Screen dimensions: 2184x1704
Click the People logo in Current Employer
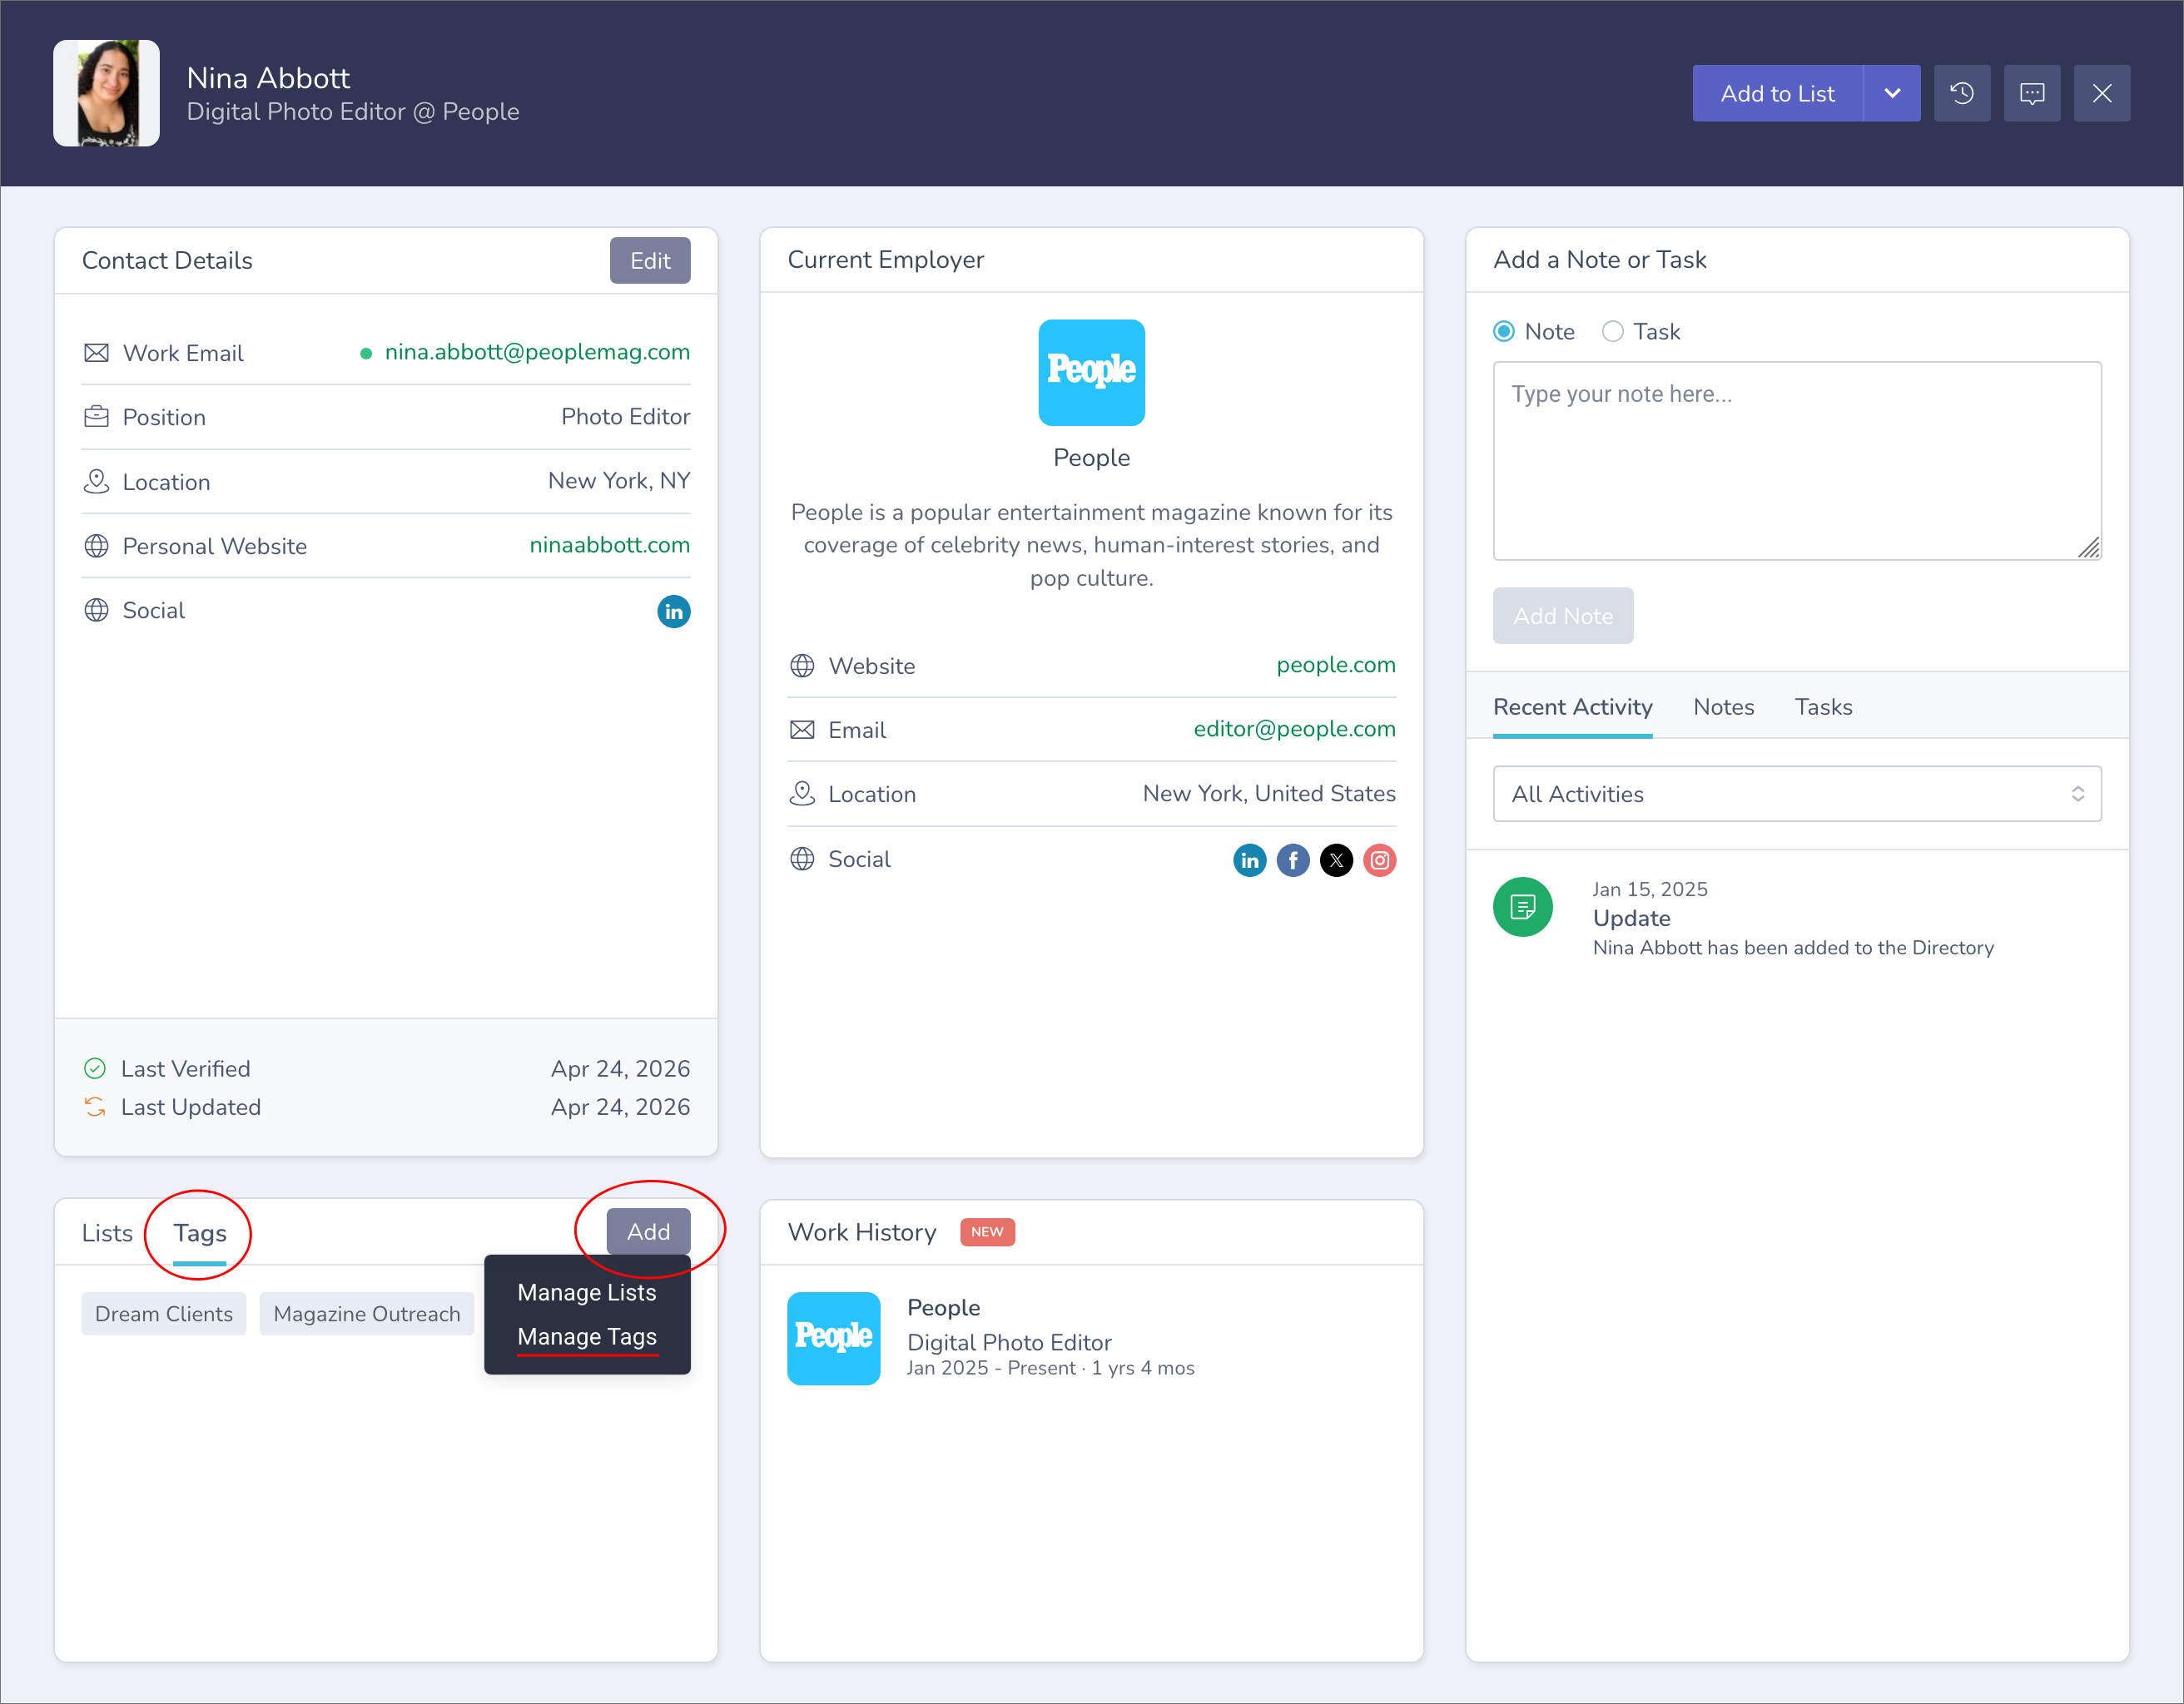click(1092, 373)
